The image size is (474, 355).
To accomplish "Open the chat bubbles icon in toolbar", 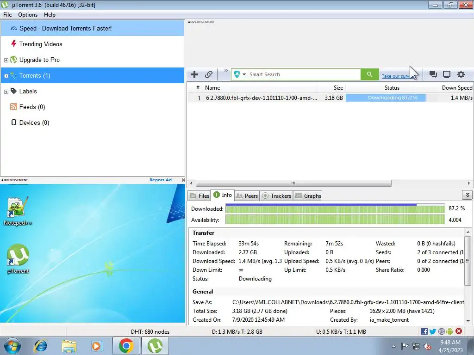I will [x=433, y=74].
